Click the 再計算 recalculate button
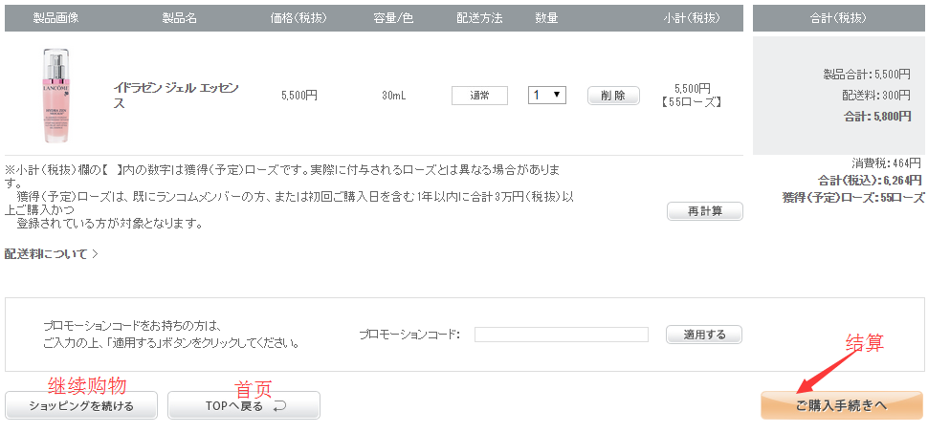The height and width of the screenshot is (433, 928). [704, 211]
